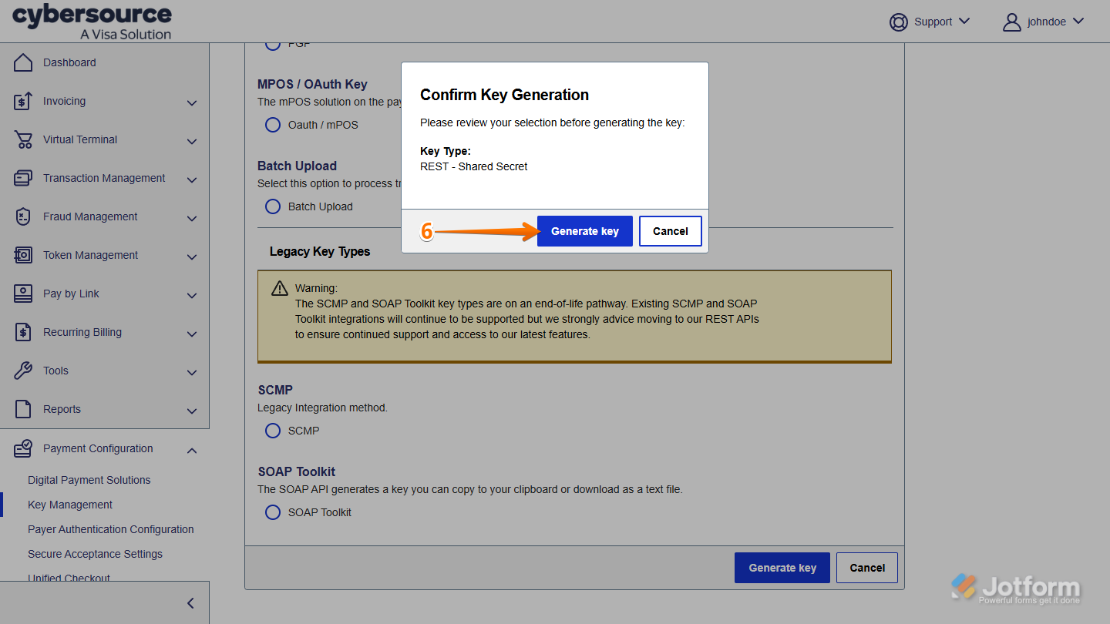Cancel the Confirm Key Generation dialog

tap(671, 231)
